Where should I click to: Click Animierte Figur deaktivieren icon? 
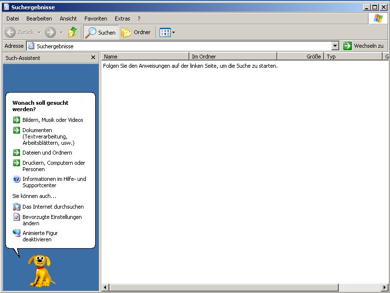pos(17,233)
